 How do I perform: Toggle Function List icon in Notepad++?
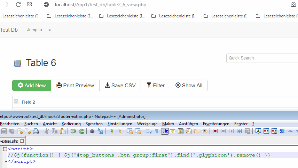click(189, 131)
